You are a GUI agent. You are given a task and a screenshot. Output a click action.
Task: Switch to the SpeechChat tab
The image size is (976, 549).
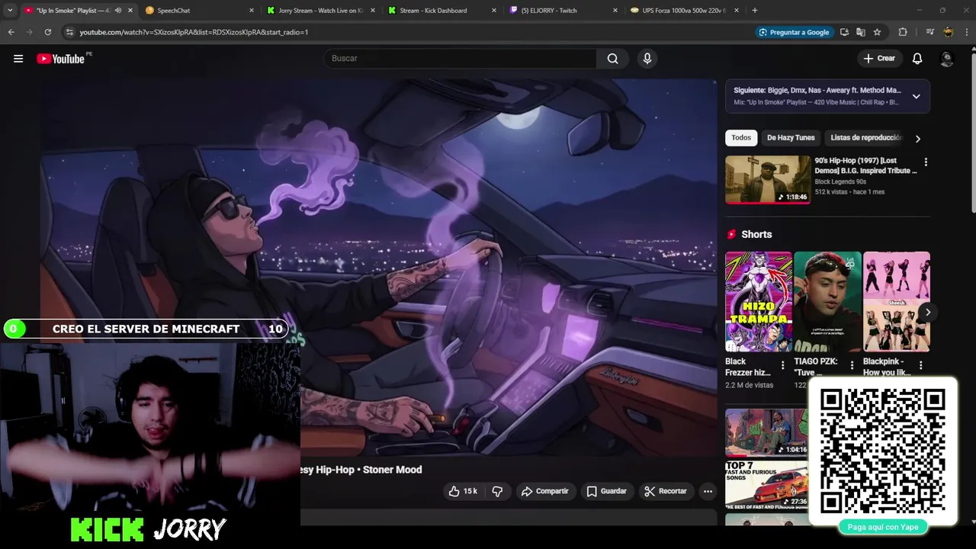197,11
